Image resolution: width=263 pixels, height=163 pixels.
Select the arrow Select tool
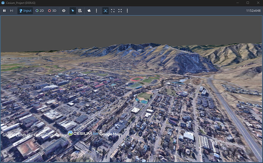point(73,11)
